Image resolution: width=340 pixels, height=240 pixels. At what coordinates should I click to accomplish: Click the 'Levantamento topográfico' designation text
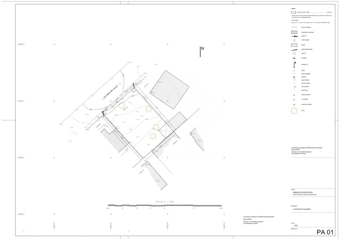click(299, 209)
